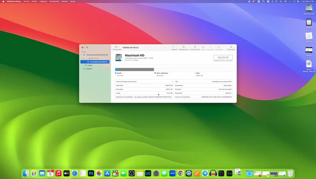Image resolution: width=316 pixels, height=179 pixels.
Task: Select the Data volume in sidebar
Action: click(x=90, y=65)
